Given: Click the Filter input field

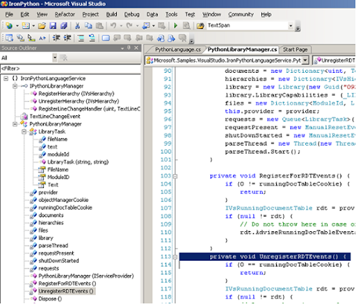Looking at the screenshot, I should [70, 69].
